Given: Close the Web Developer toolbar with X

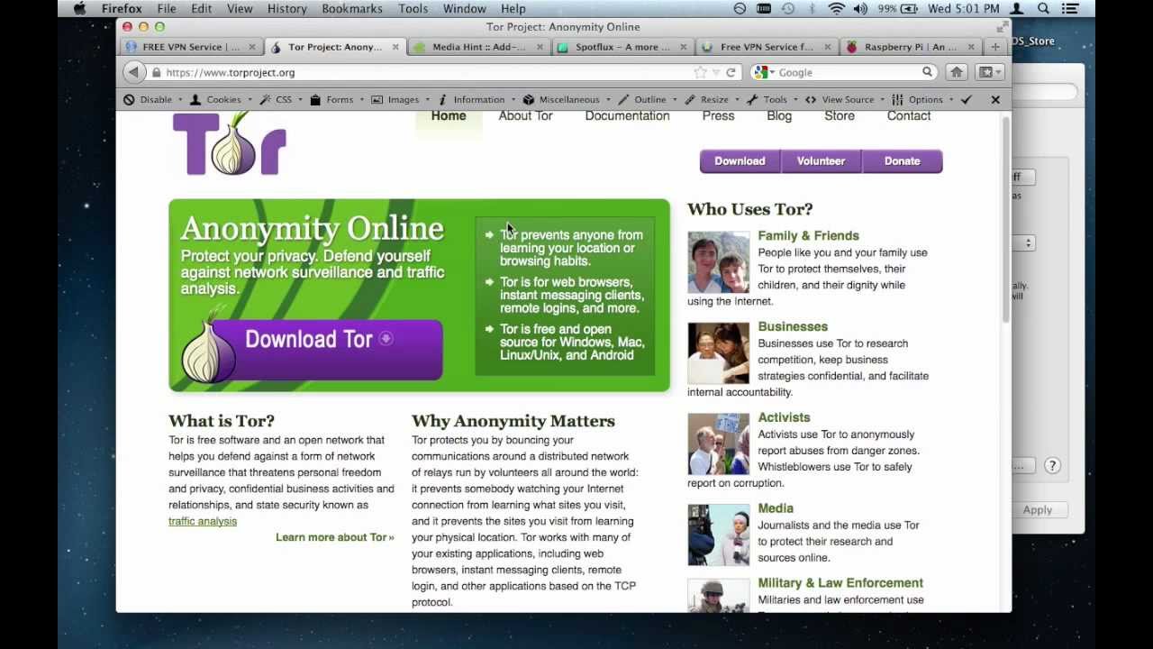Looking at the screenshot, I should coord(995,100).
